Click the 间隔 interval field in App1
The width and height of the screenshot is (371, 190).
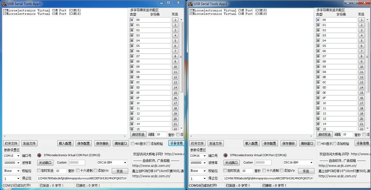click(x=161, y=134)
